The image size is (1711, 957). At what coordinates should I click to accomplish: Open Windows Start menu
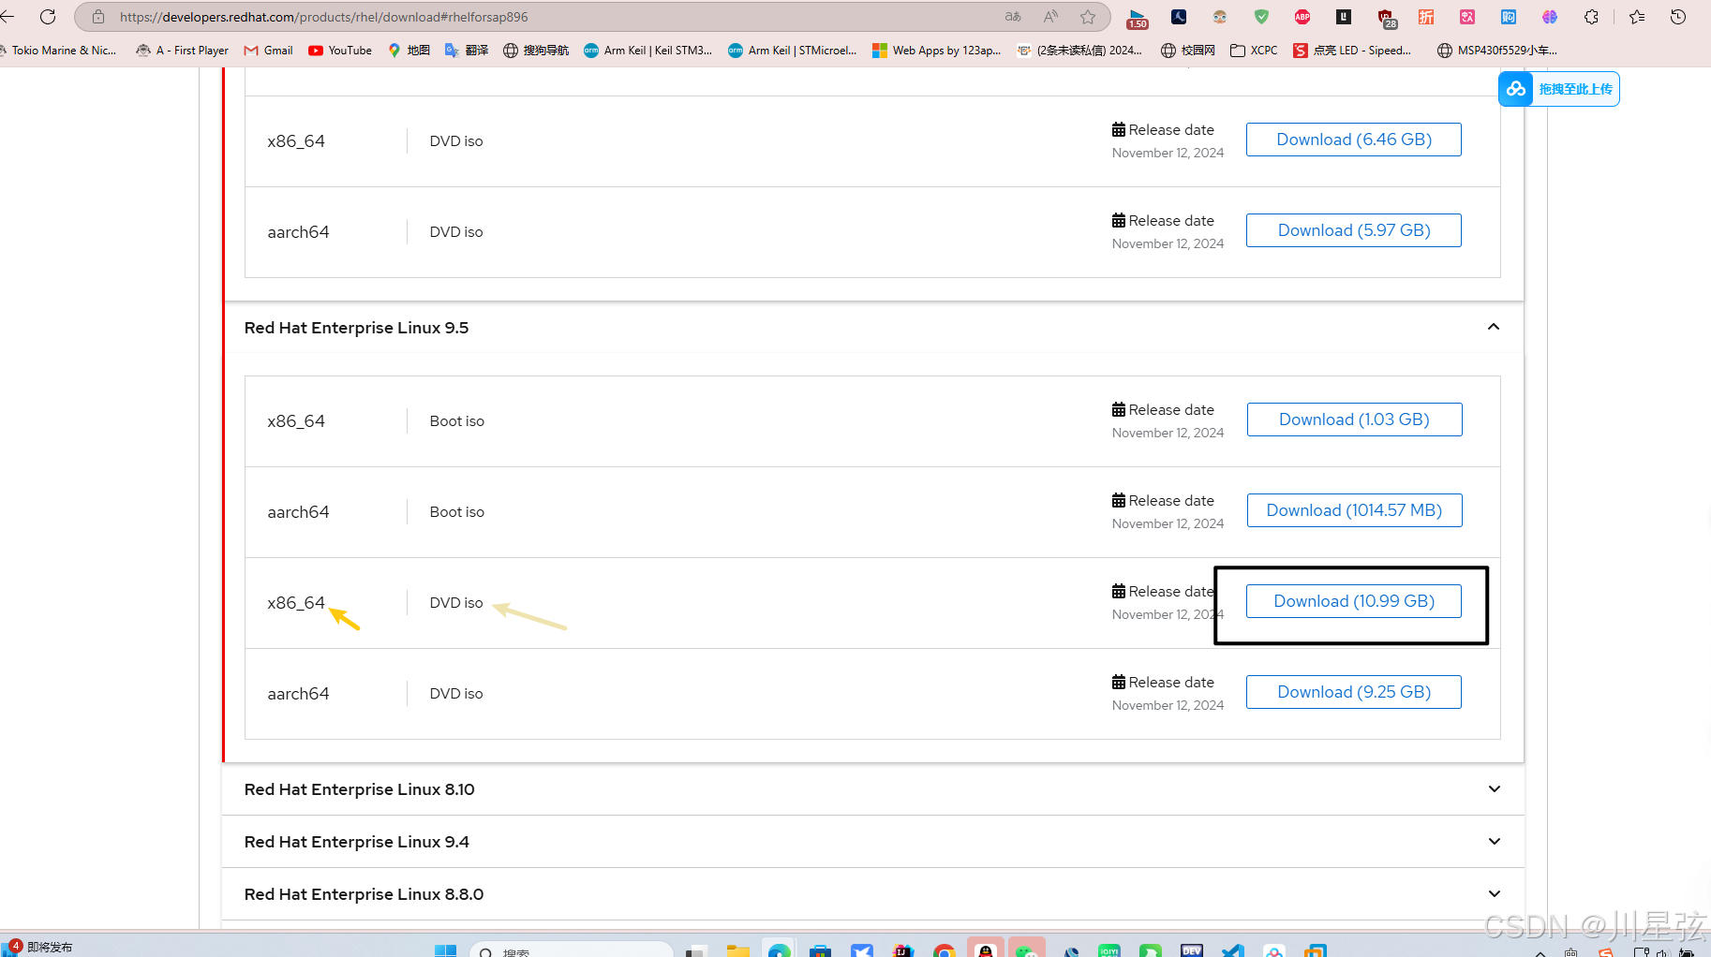click(x=445, y=950)
